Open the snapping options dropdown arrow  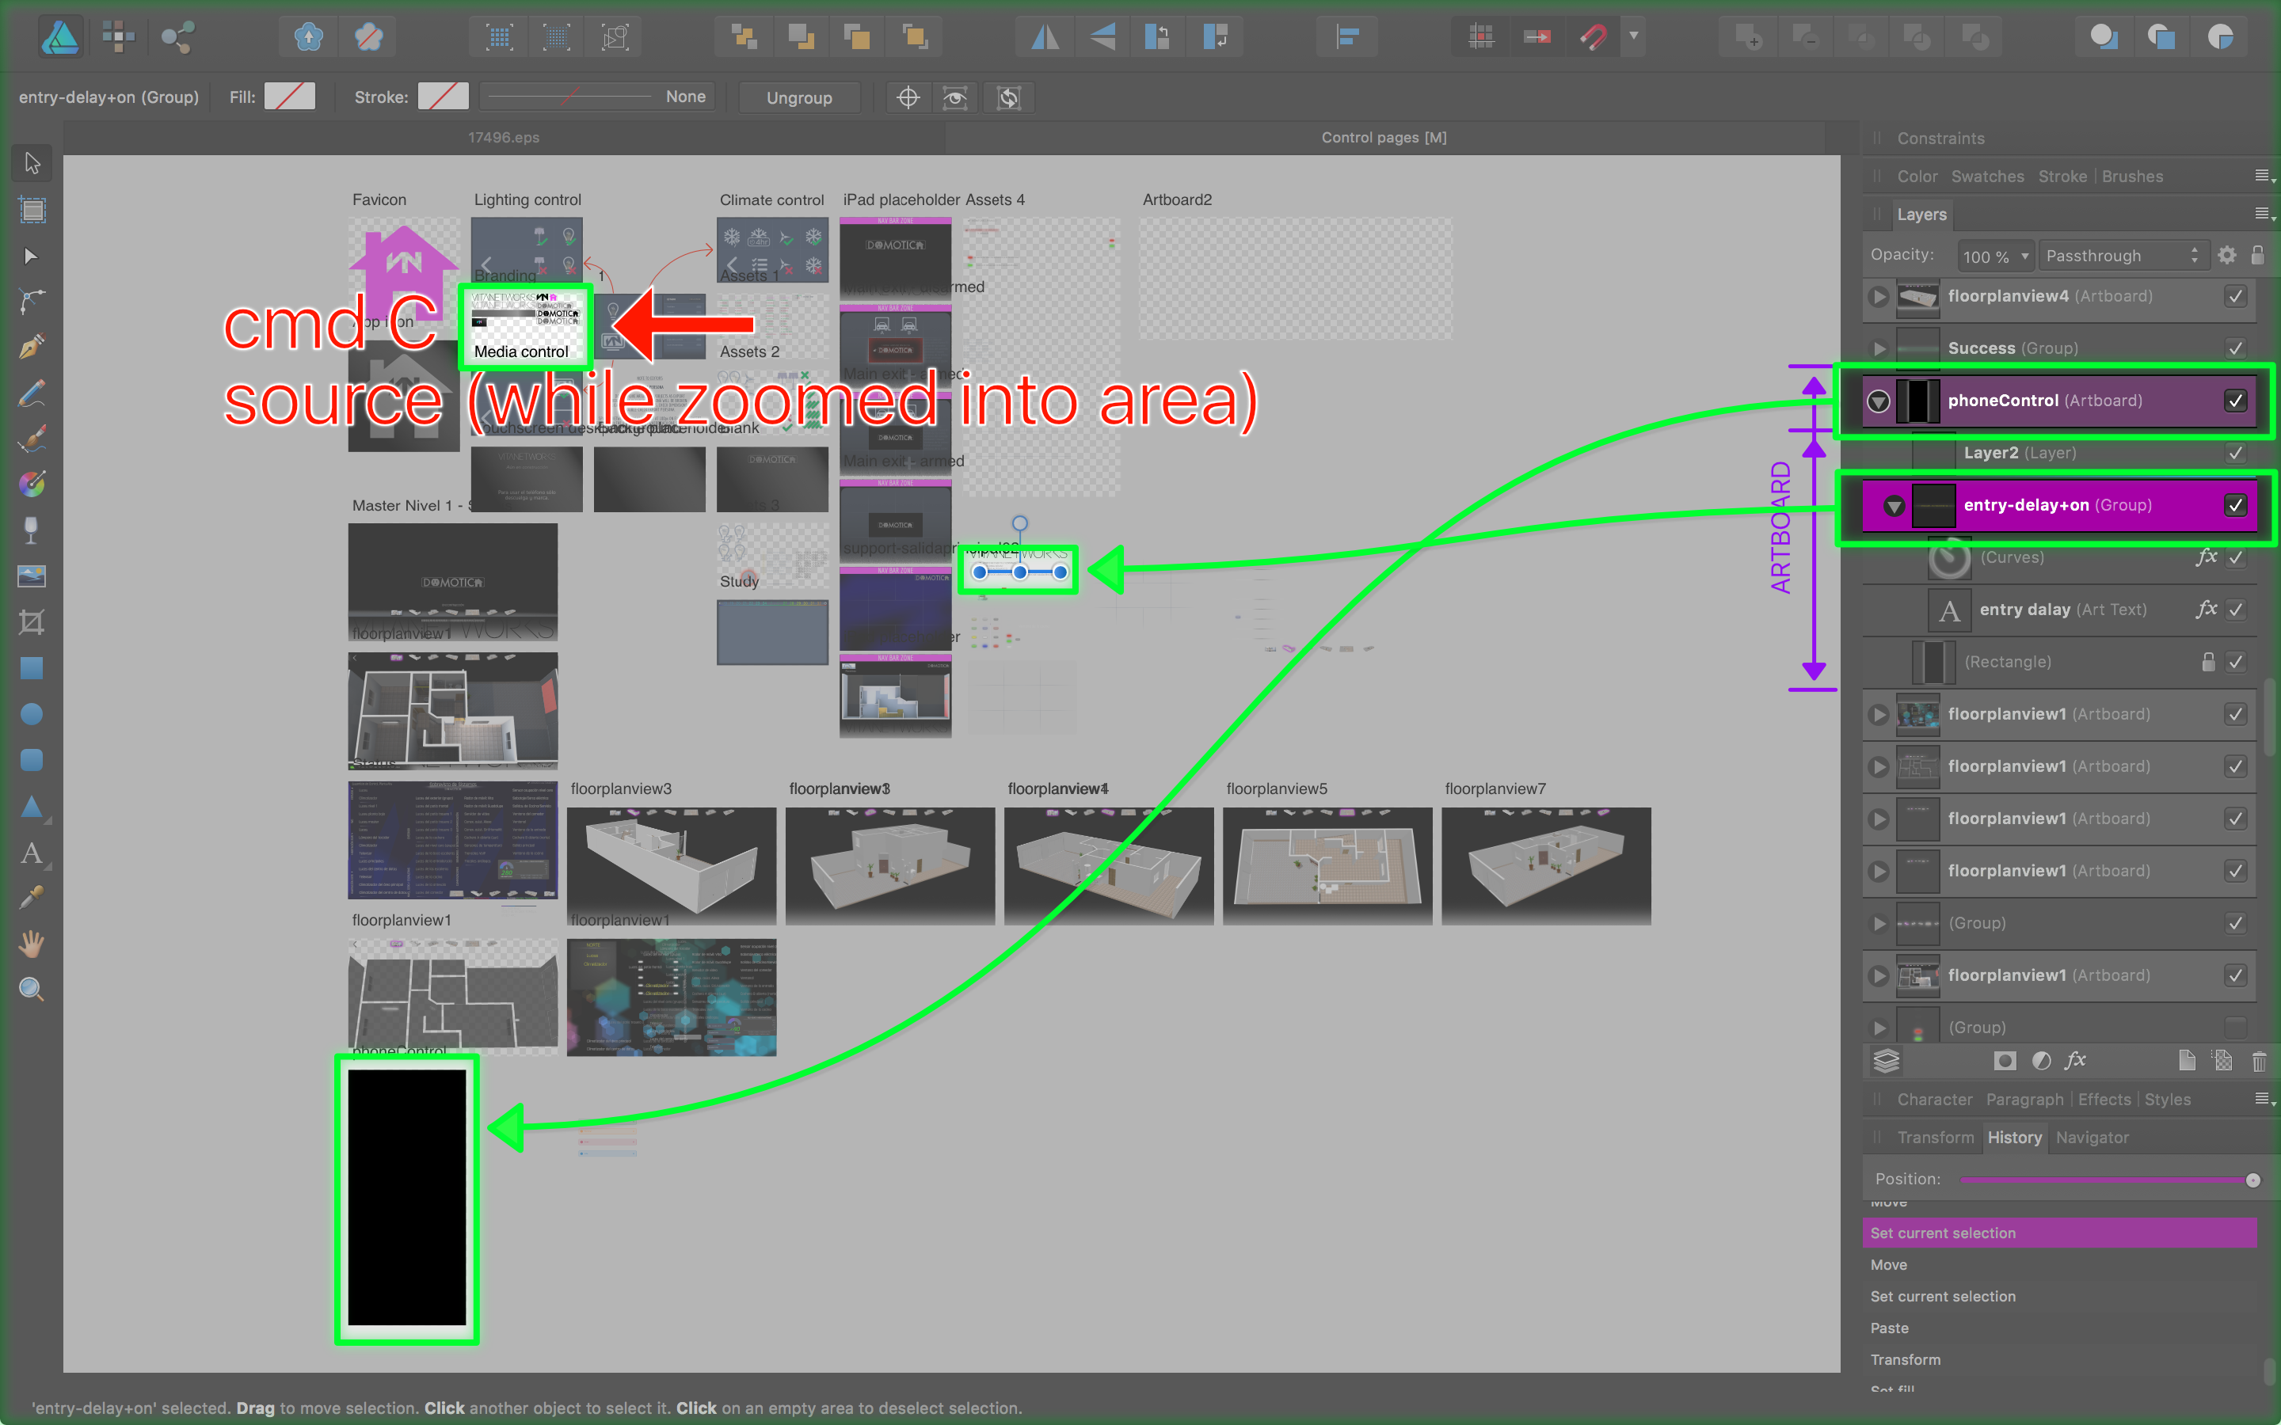point(1633,36)
